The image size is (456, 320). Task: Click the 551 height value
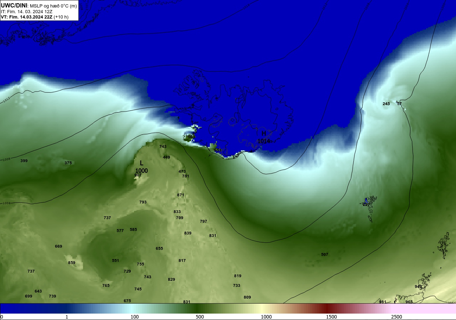click(115, 260)
